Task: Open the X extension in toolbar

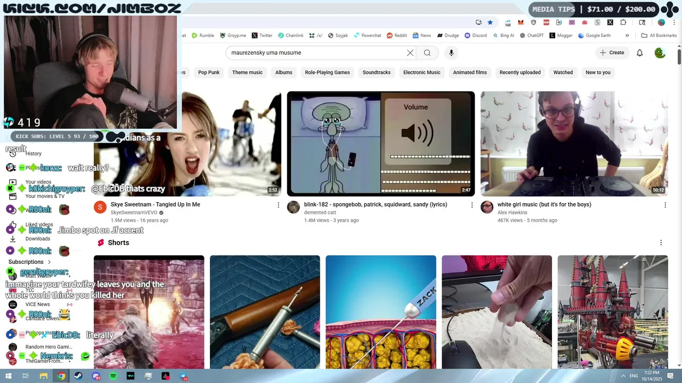Action: coord(610,22)
